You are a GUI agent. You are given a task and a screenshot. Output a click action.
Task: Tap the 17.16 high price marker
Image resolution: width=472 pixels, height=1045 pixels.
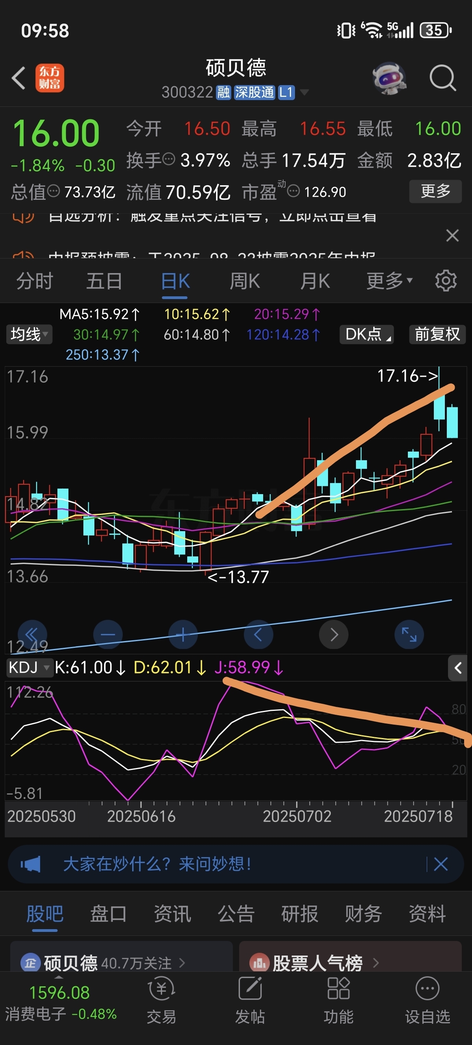[x=407, y=376]
